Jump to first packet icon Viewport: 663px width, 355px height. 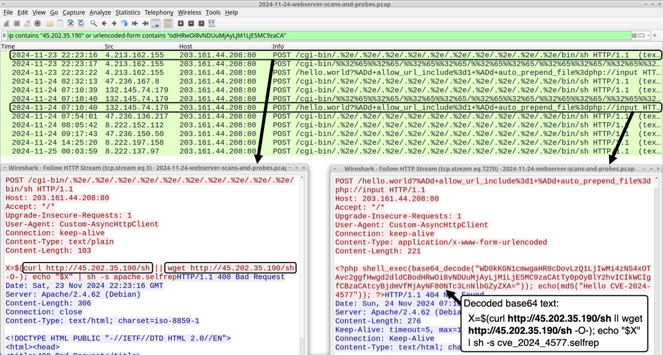coord(135,24)
